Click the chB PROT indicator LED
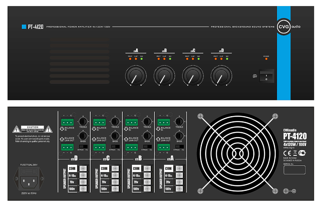 [x=158, y=59]
